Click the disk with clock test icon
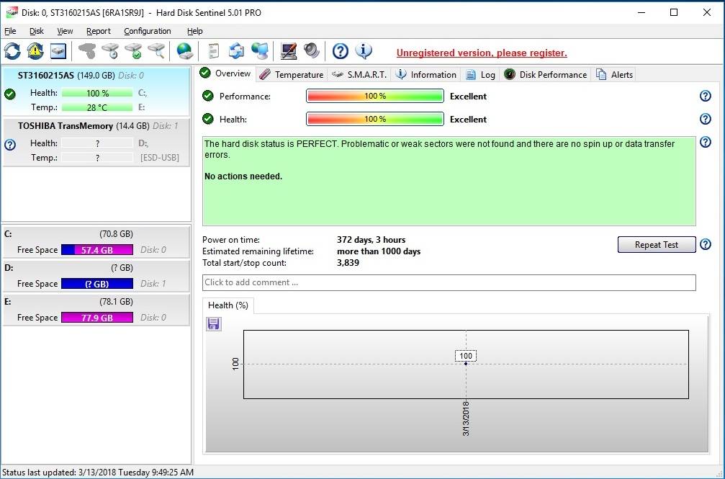The width and height of the screenshot is (725, 479). coord(110,51)
